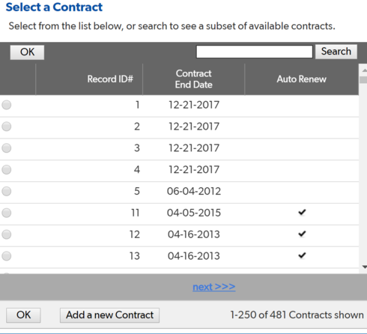
Task: Click Add a new Contract button
Action: point(109,315)
